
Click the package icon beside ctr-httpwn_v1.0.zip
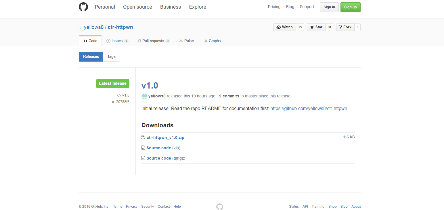point(143,138)
